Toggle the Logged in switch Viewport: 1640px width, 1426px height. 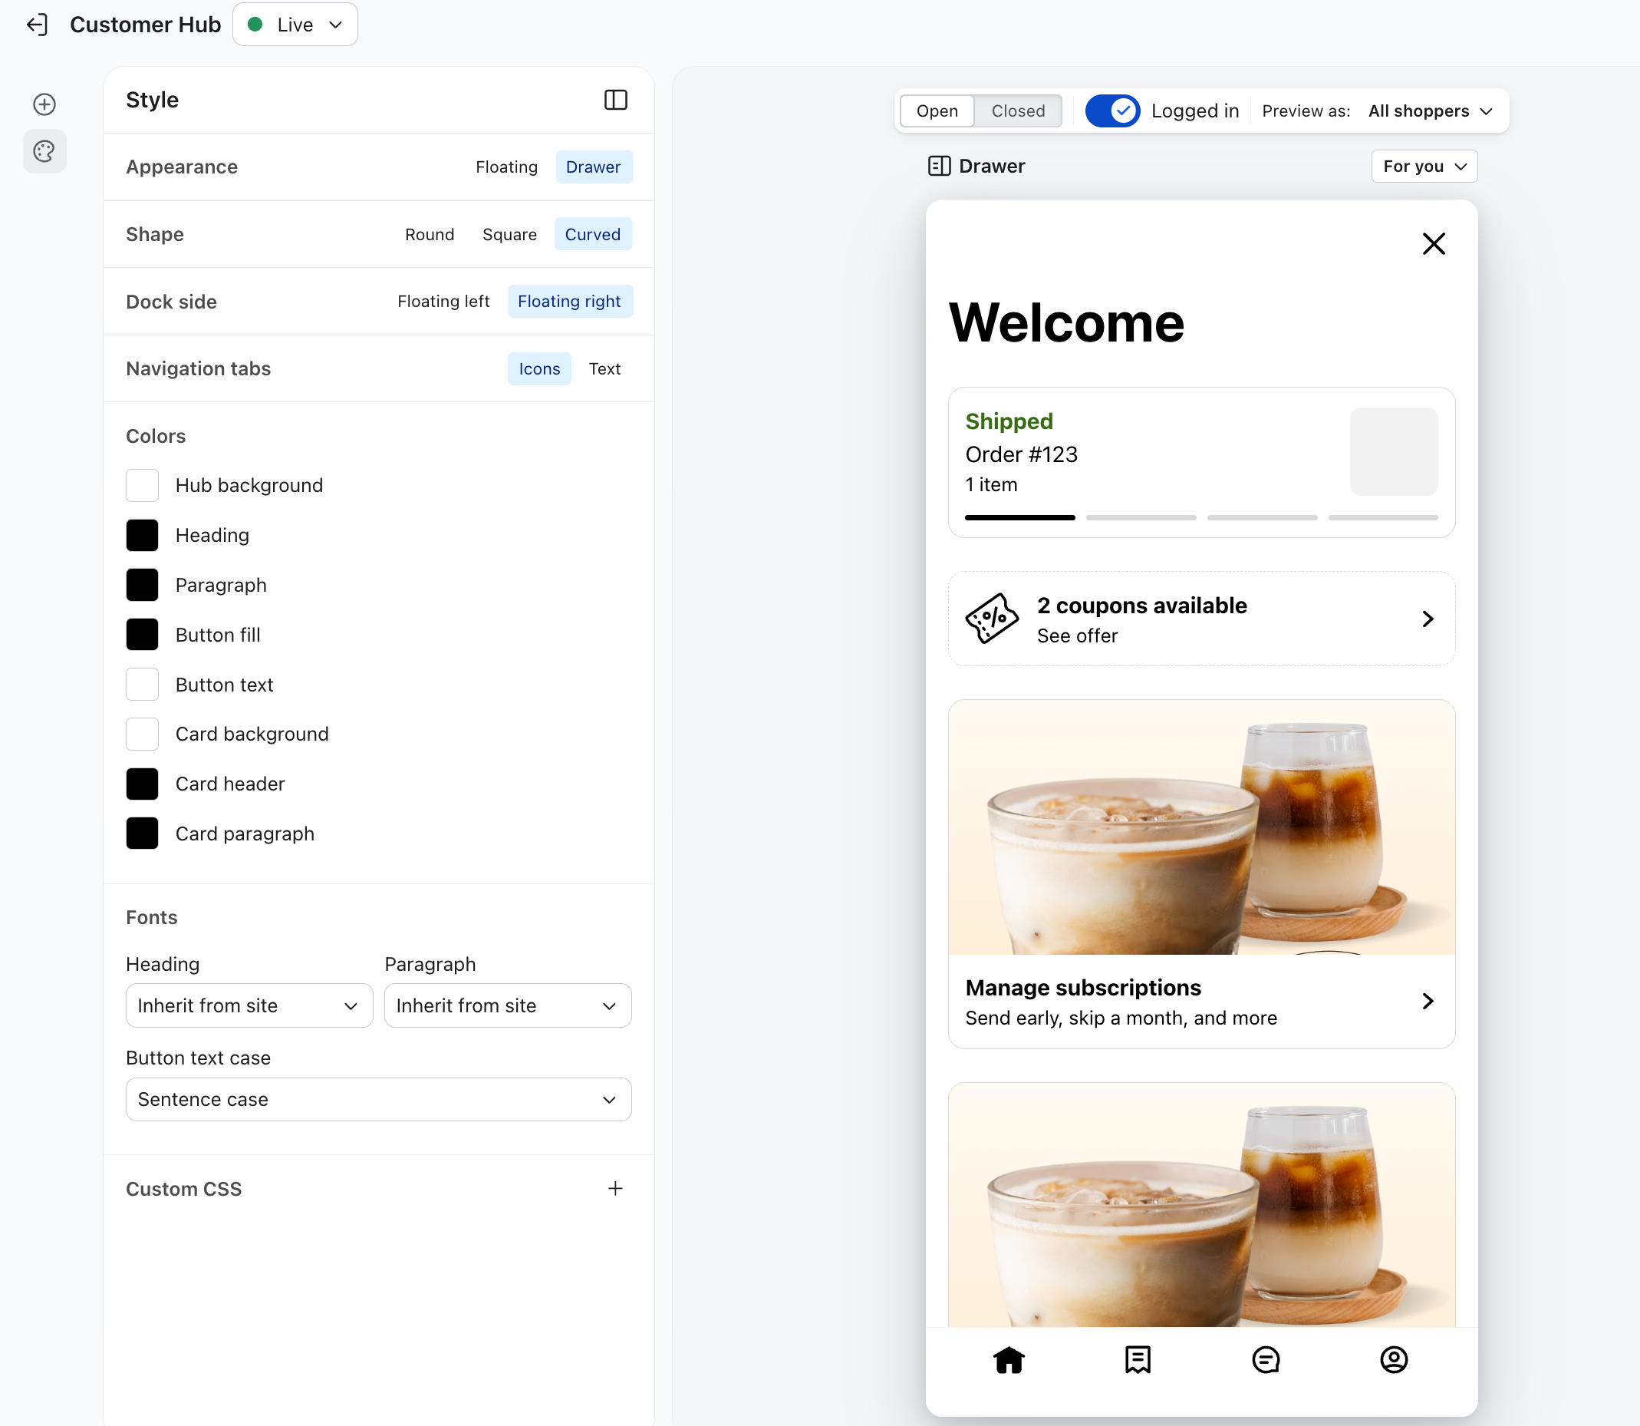(x=1112, y=111)
